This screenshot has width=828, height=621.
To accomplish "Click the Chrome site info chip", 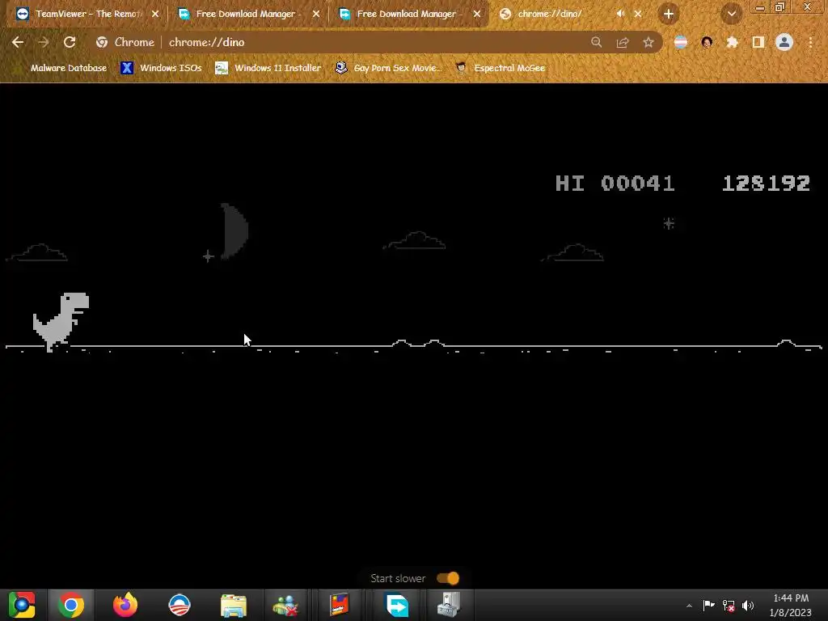I will (x=125, y=42).
